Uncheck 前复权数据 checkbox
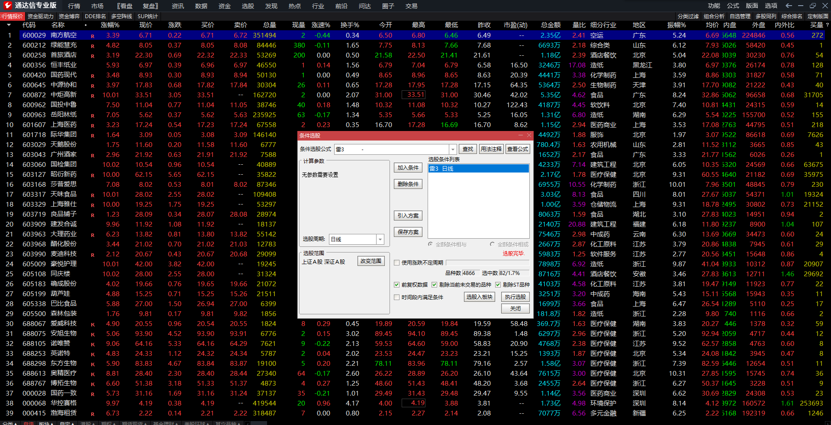 (x=396, y=284)
